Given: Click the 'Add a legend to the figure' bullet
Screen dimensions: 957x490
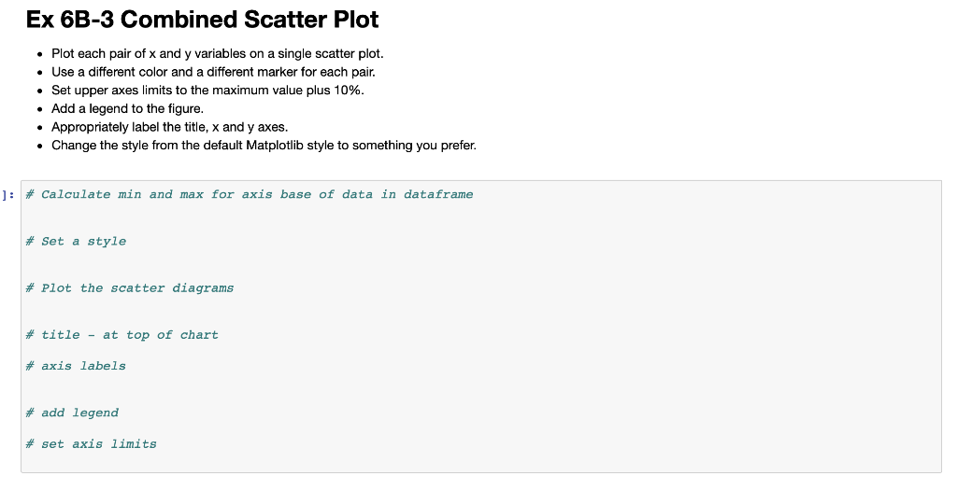Looking at the screenshot, I should point(127,108).
